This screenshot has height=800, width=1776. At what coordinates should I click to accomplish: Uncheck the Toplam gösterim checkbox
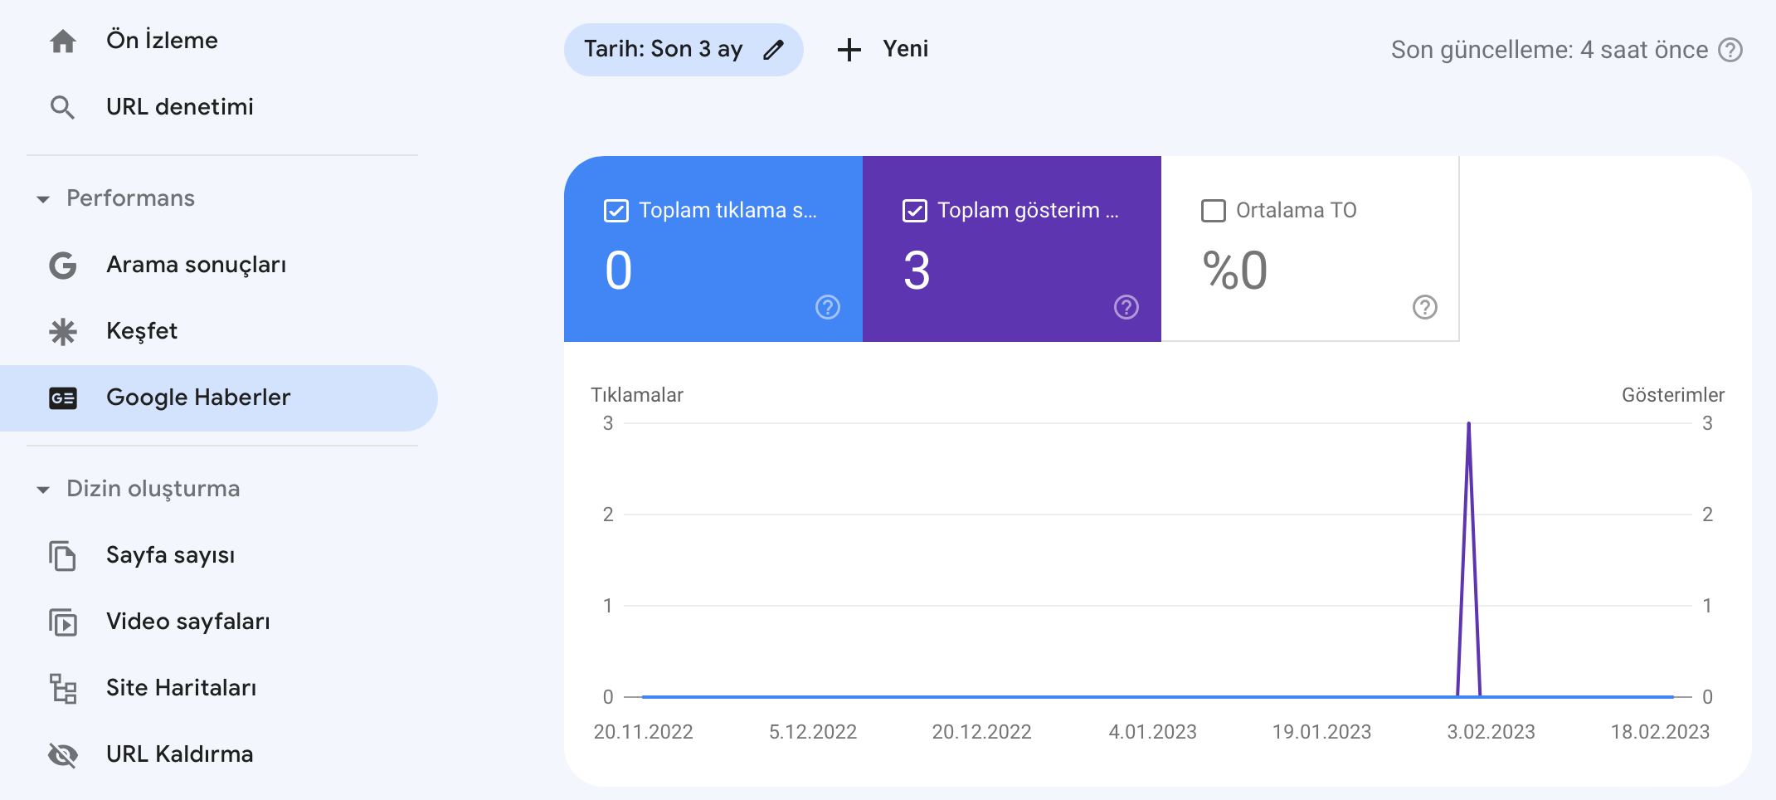[x=915, y=211]
